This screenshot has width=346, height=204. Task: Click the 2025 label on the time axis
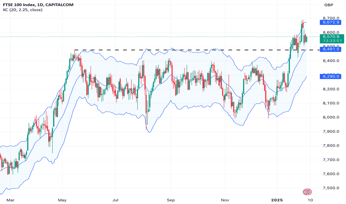pos(277,200)
